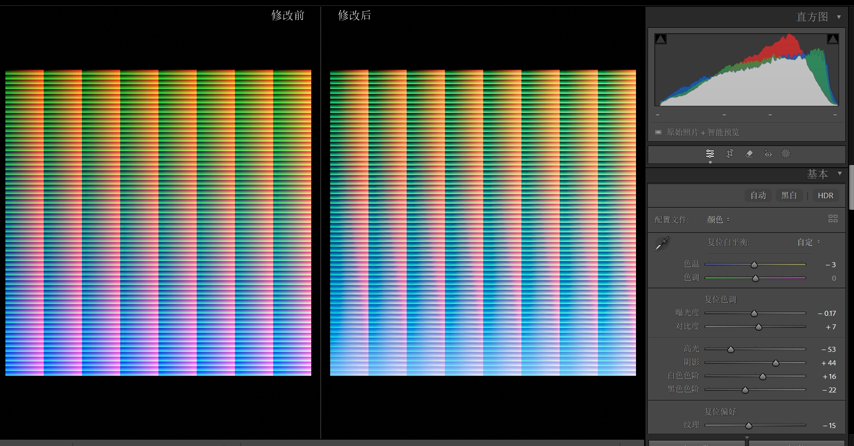Screen dimensions: 854x446
Task: Open the profile browser grid icon
Action: [x=833, y=218]
